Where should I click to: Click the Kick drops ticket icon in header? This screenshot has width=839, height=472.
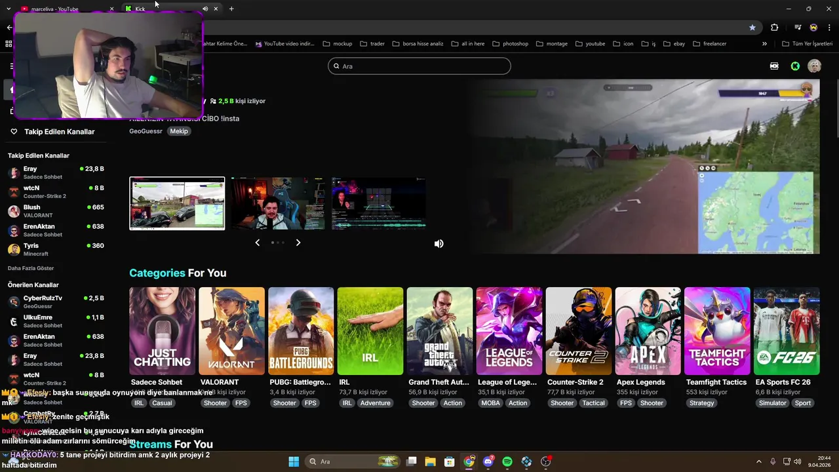click(774, 66)
